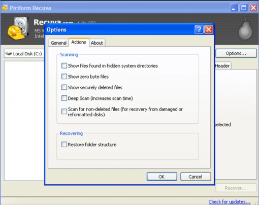Viewport: 259px width, 205px height.
Task: Open the Local Disk (C:) drive selector
Action: [x=24, y=54]
